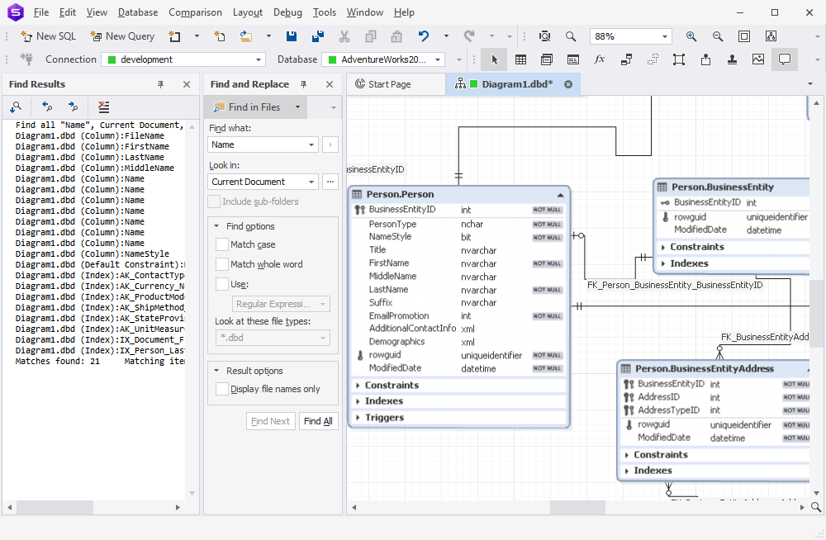
Task: Click the New Container frame icon
Action: 679,59
